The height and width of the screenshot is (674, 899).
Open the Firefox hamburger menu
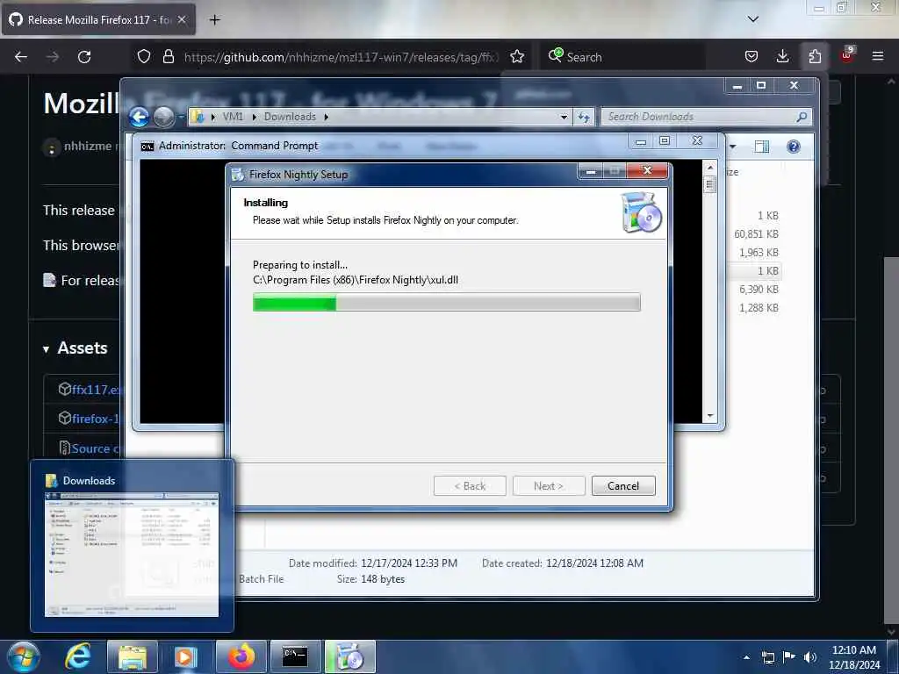[x=878, y=57]
